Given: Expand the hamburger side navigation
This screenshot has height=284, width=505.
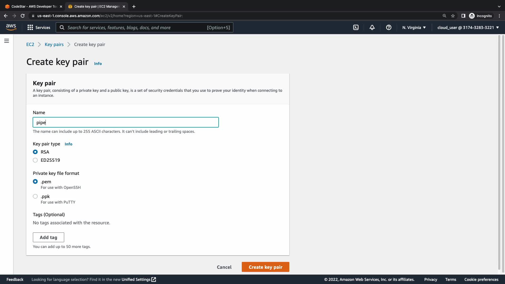Looking at the screenshot, I should (x=7, y=41).
